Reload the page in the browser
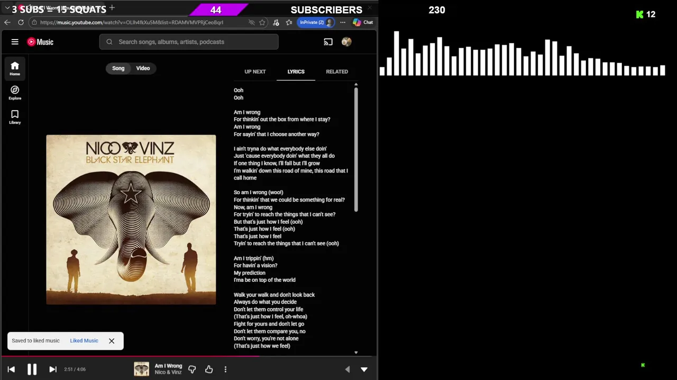Image resolution: width=677 pixels, height=380 pixels. coord(21,22)
